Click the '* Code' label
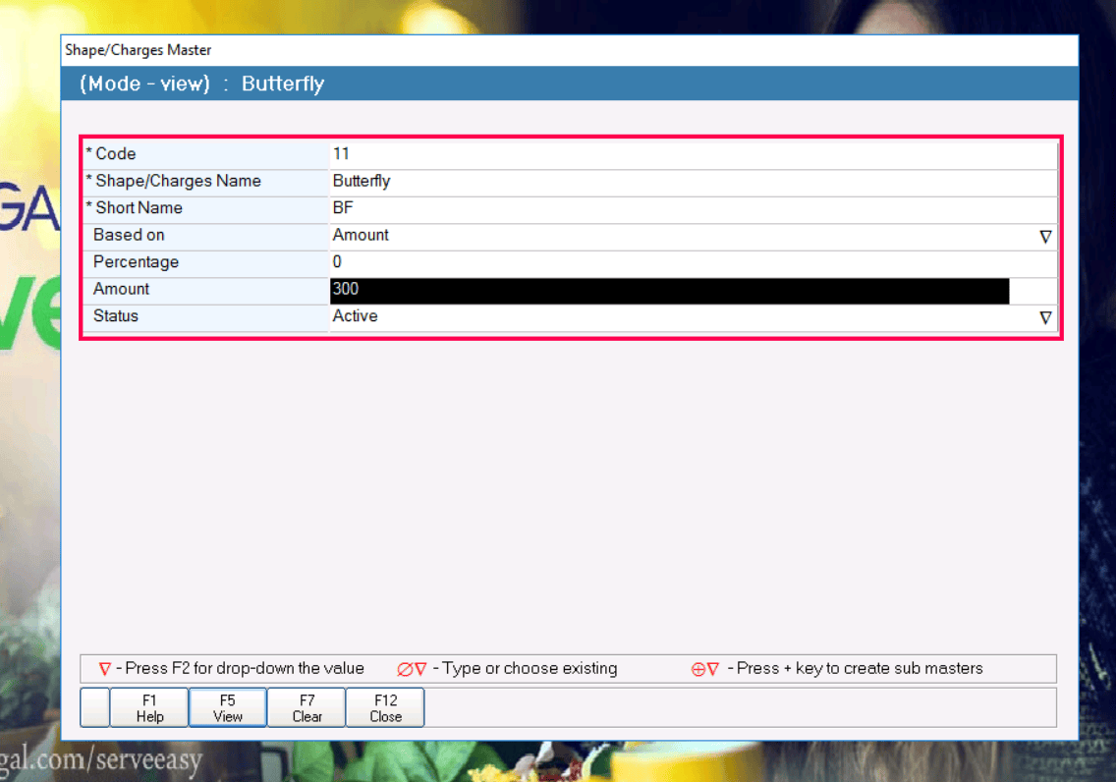Image resolution: width=1116 pixels, height=782 pixels. click(111, 153)
